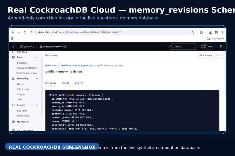Click the browser URL address text

pyautogui.click(x=78, y=33)
